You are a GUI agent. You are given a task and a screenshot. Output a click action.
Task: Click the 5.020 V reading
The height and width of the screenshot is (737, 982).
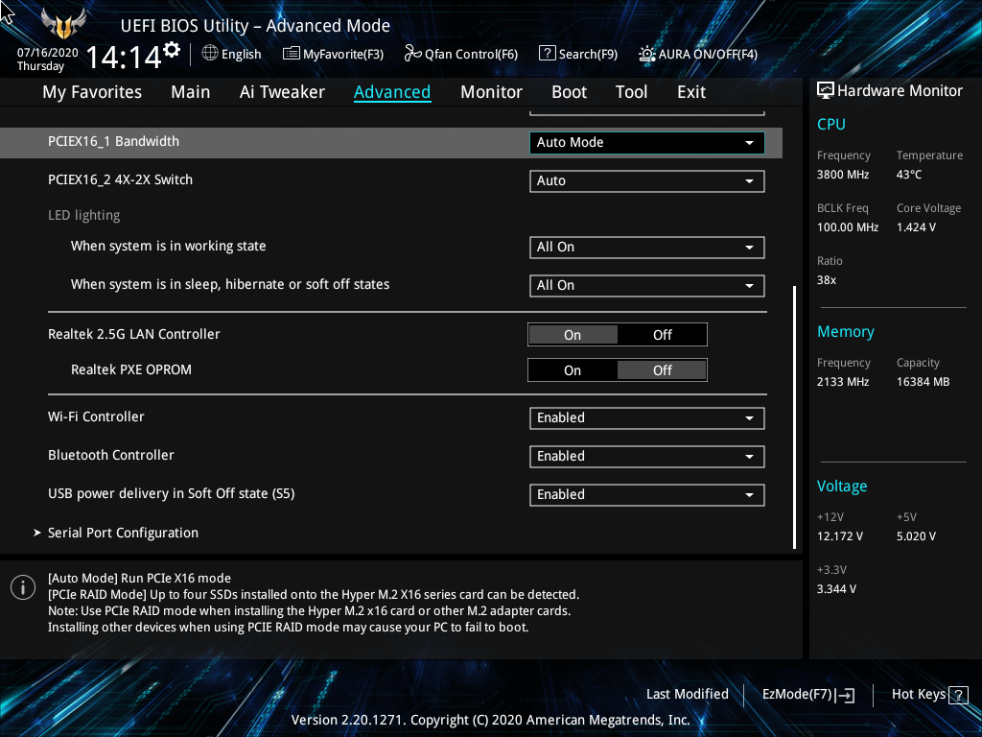[916, 536]
